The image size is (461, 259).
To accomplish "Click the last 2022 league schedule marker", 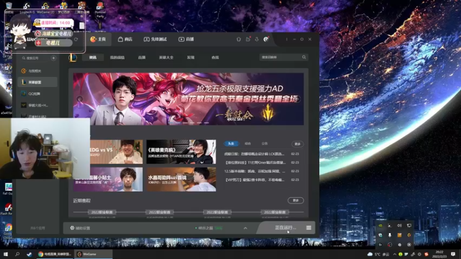I will (x=275, y=212).
